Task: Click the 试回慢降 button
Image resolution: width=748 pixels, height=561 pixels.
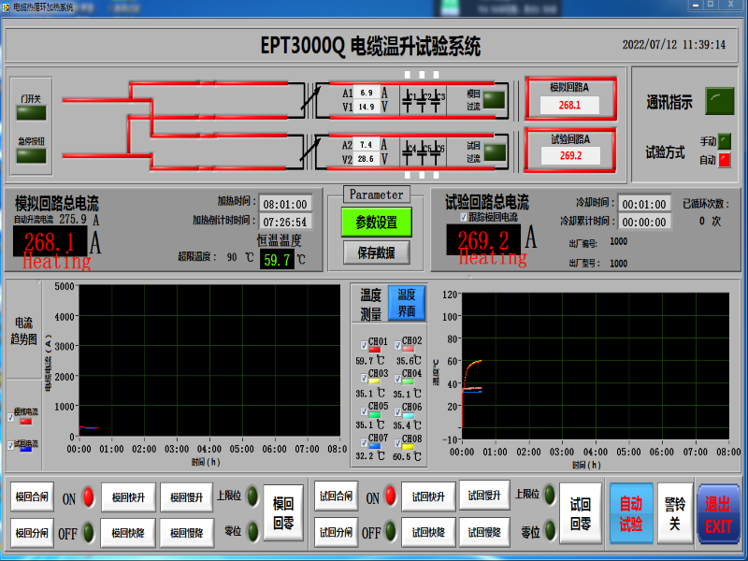Action: [x=484, y=531]
